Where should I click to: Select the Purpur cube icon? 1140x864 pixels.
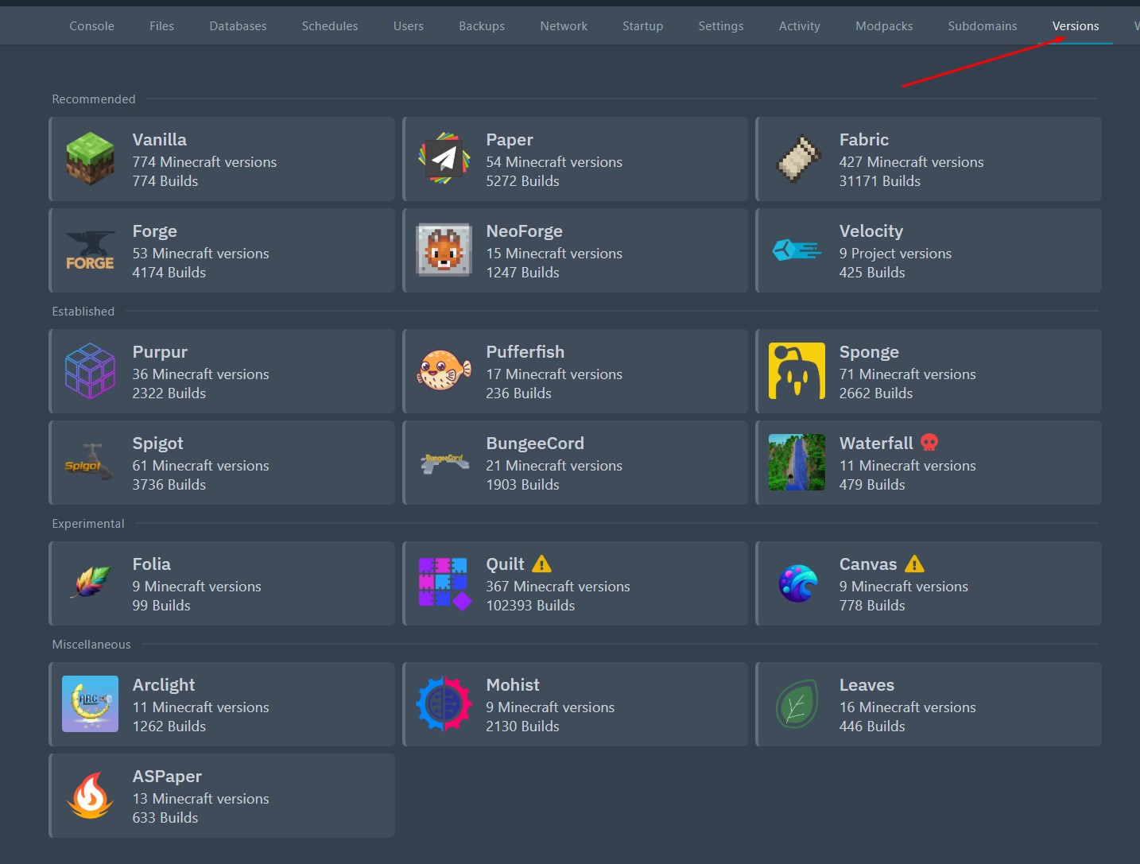pyautogui.click(x=90, y=371)
